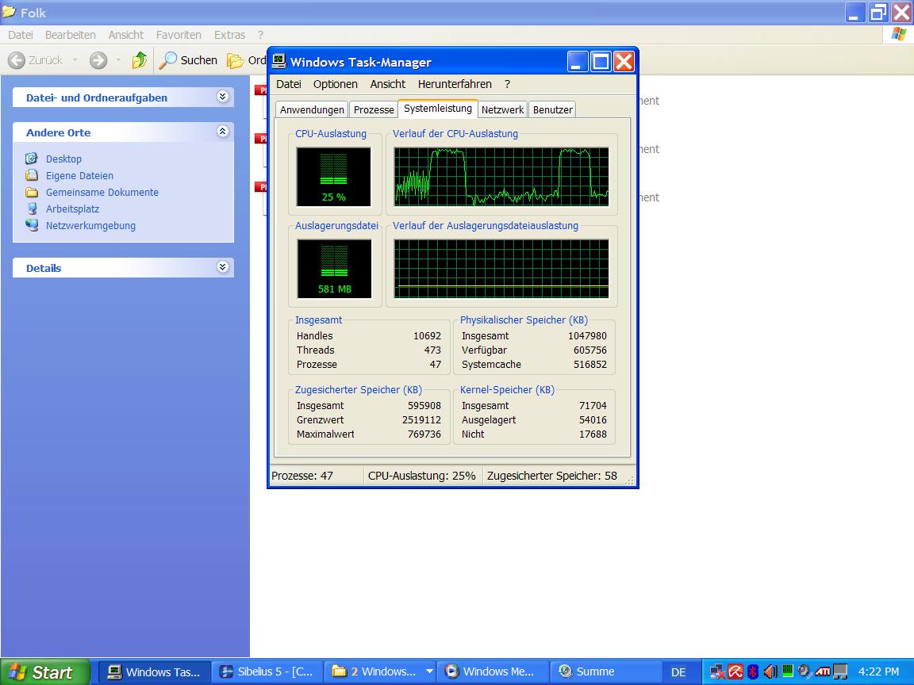Click the Arbeitsplatz computer icon

tap(32, 209)
